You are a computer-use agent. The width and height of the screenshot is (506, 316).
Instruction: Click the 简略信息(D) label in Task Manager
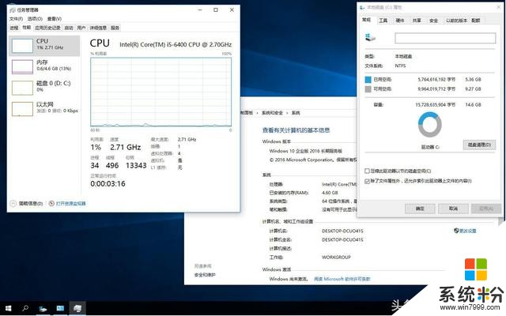click(x=31, y=204)
